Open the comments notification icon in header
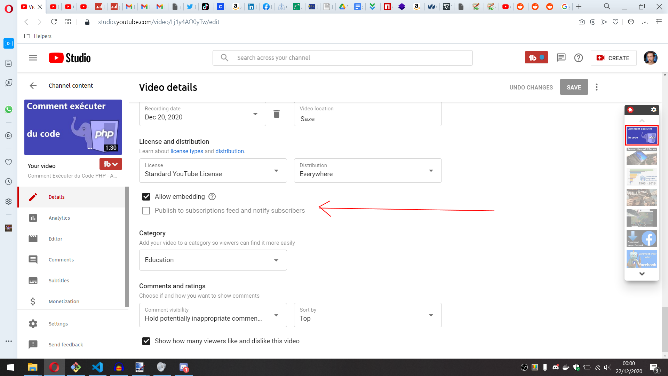 pyautogui.click(x=561, y=58)
